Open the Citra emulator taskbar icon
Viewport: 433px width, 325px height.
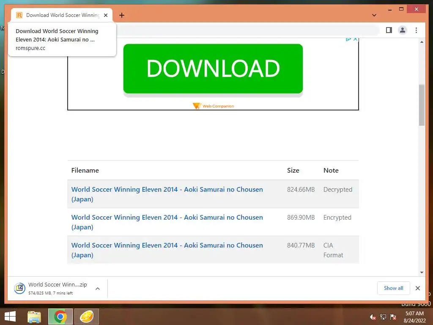click(86, 317)
